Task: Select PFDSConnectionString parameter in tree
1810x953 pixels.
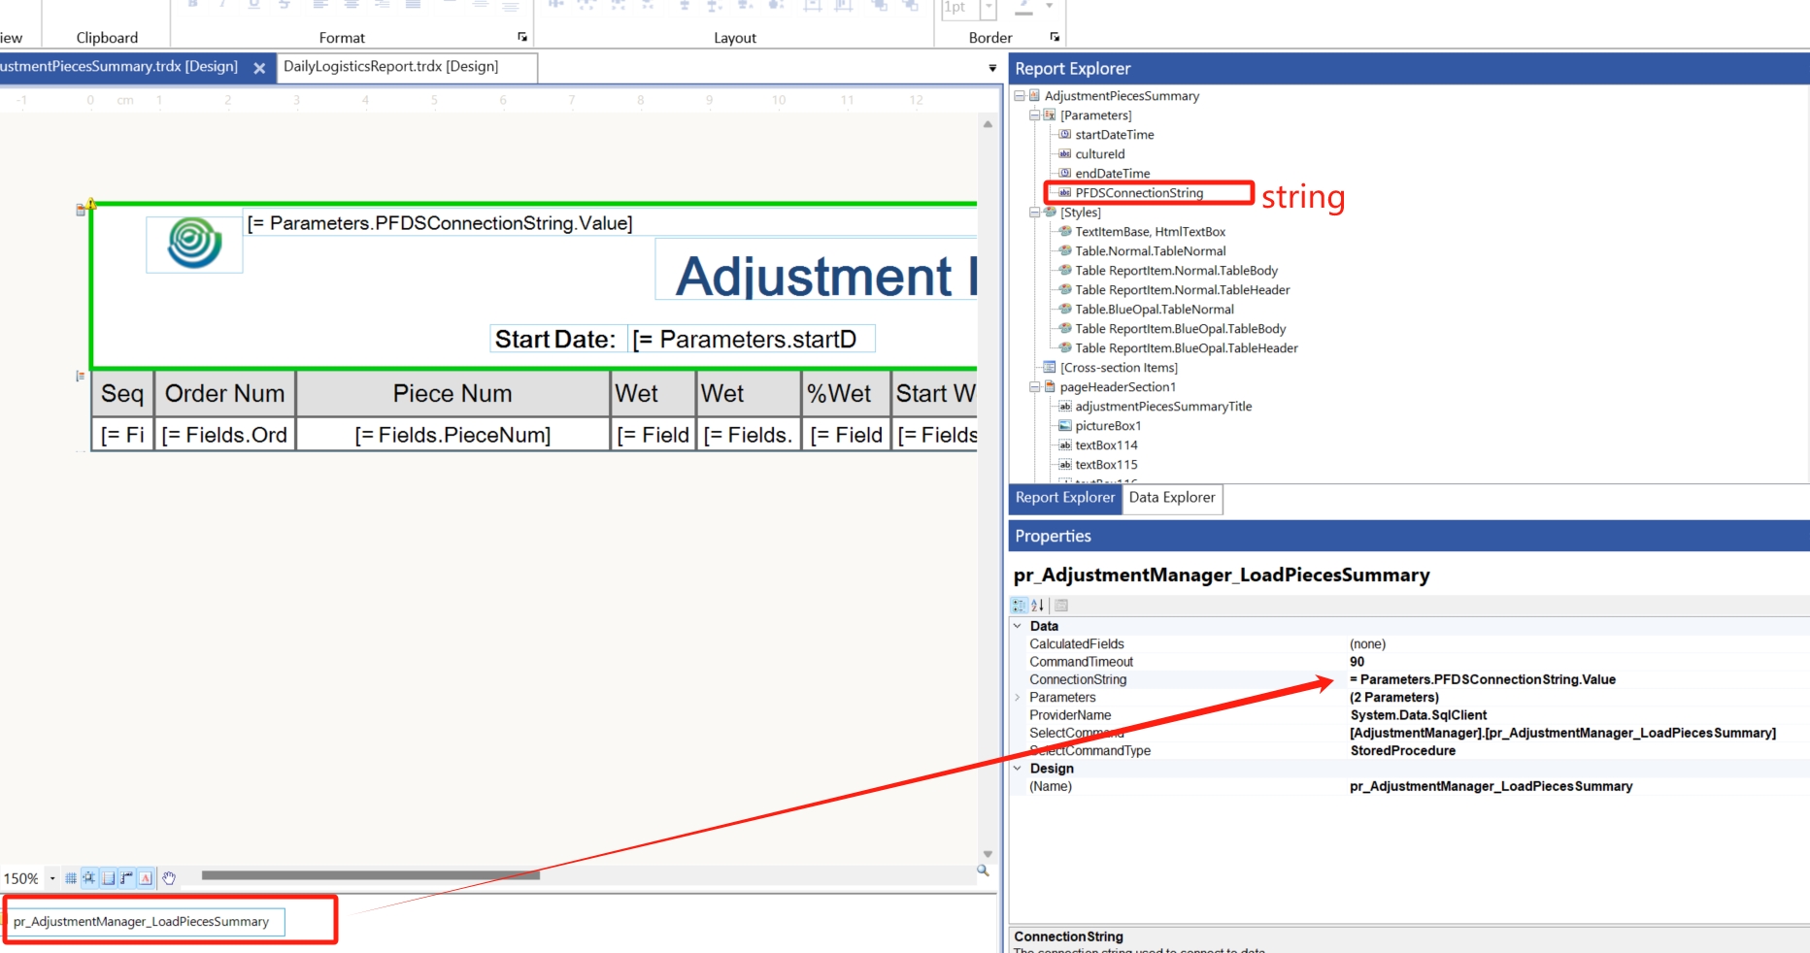Action: pyautogui.click(x=1138, y=193)
